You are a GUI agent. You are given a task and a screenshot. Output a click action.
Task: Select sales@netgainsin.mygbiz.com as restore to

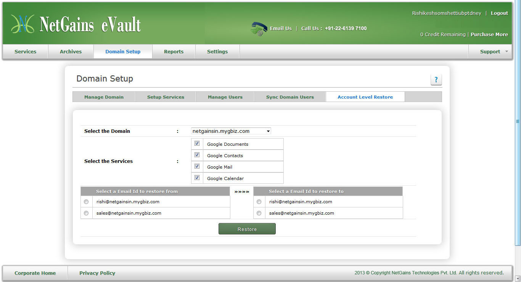click(259, 213)
